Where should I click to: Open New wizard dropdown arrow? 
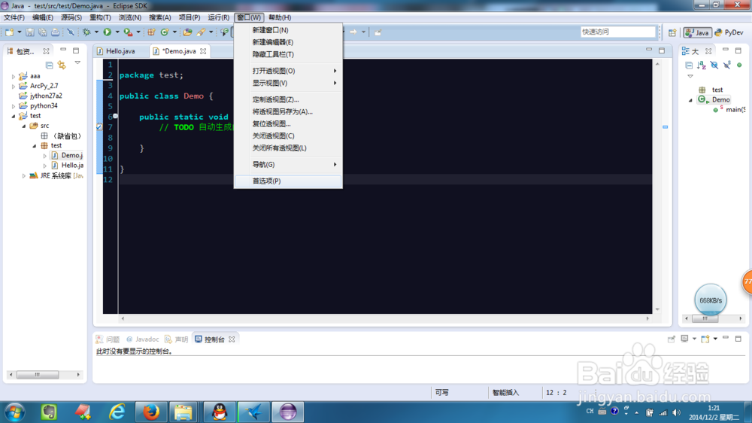pyautogui.click(x=20, y=32)
